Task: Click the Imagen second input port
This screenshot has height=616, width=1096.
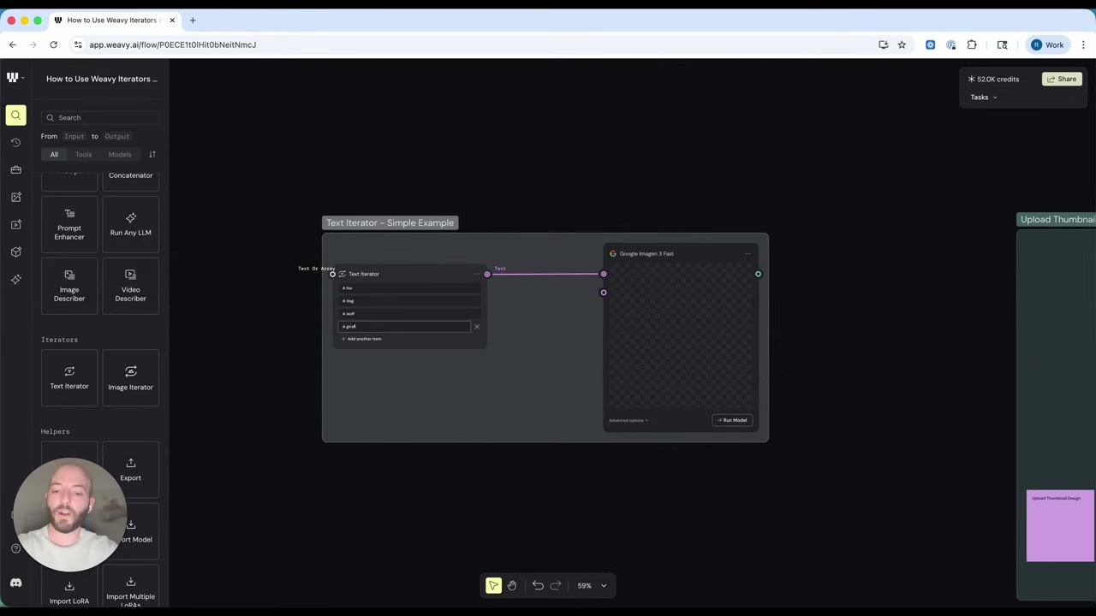Action: (x=604, y=293)
